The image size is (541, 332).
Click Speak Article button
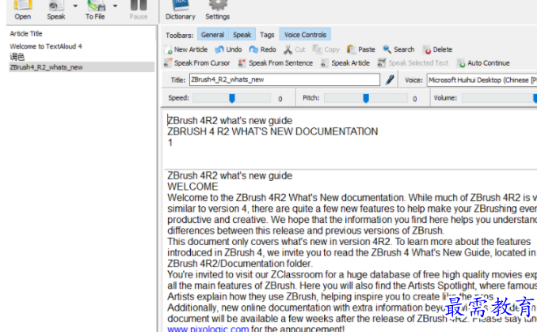point(345,63)
